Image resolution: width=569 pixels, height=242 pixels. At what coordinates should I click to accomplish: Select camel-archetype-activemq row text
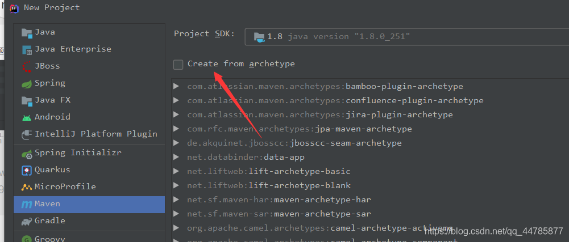point(320,228)
